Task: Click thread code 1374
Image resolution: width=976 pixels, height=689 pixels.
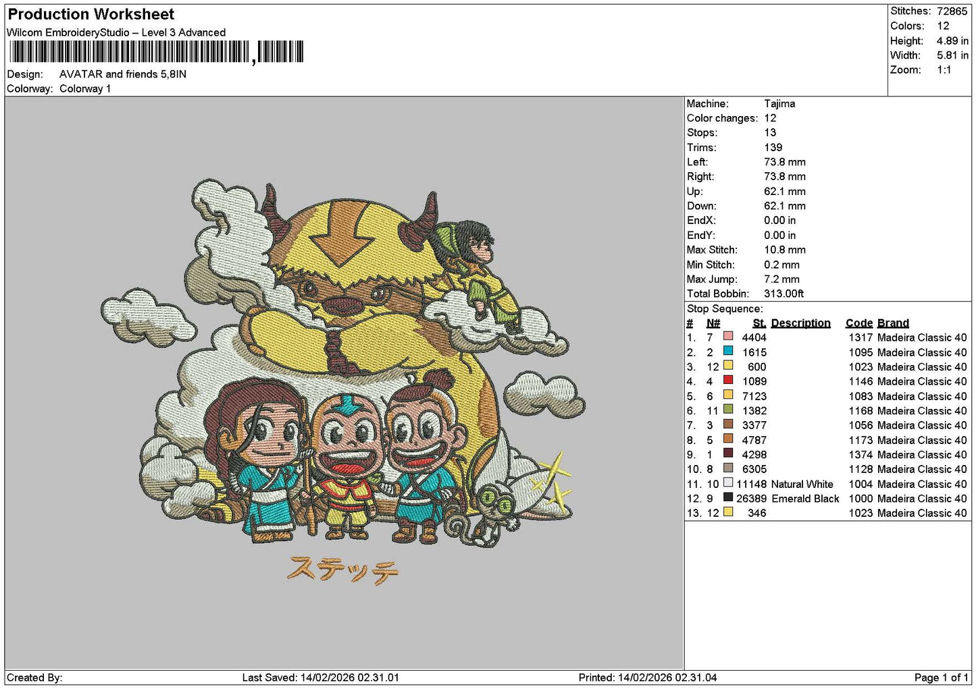Action: (x=861, y=454)
